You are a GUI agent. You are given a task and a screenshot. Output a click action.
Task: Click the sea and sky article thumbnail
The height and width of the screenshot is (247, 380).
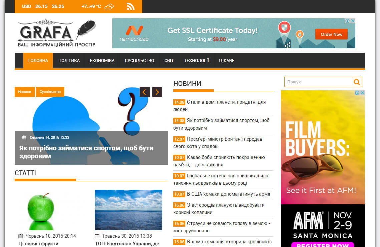point(129,210)
